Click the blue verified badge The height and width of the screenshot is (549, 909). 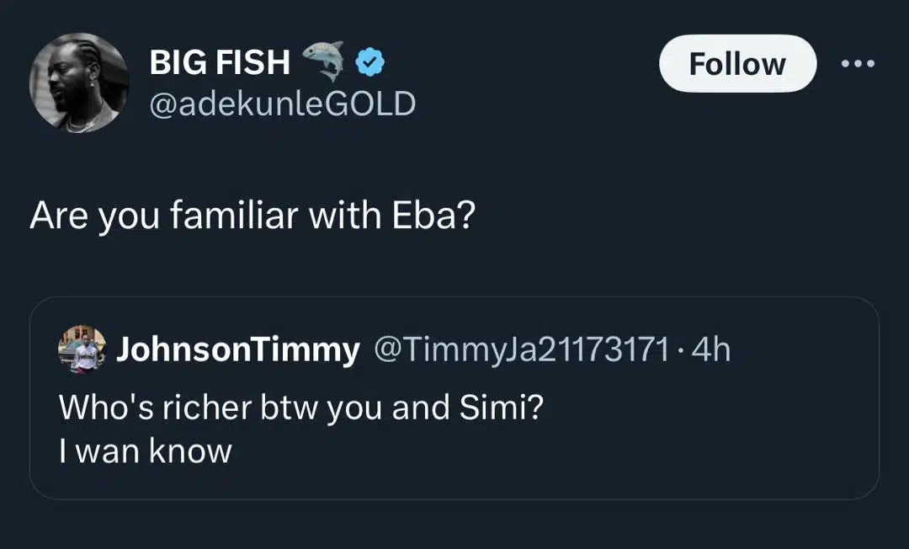pos(369,61)
